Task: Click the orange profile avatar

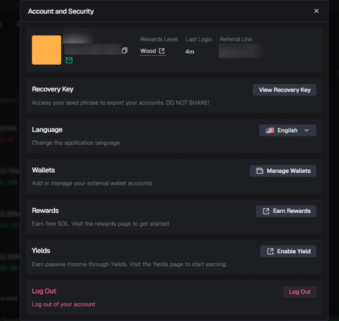Action: point(46,50)
